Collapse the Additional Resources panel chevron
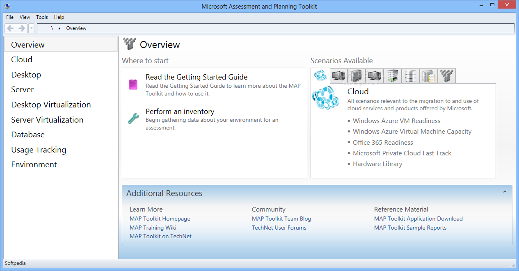Screen dimensions: 519x271 coord(505,191)
